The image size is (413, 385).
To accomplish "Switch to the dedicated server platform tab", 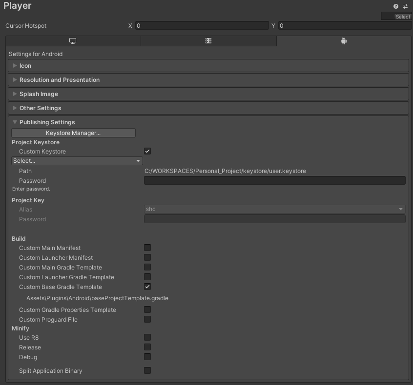I will pos(208,41).
